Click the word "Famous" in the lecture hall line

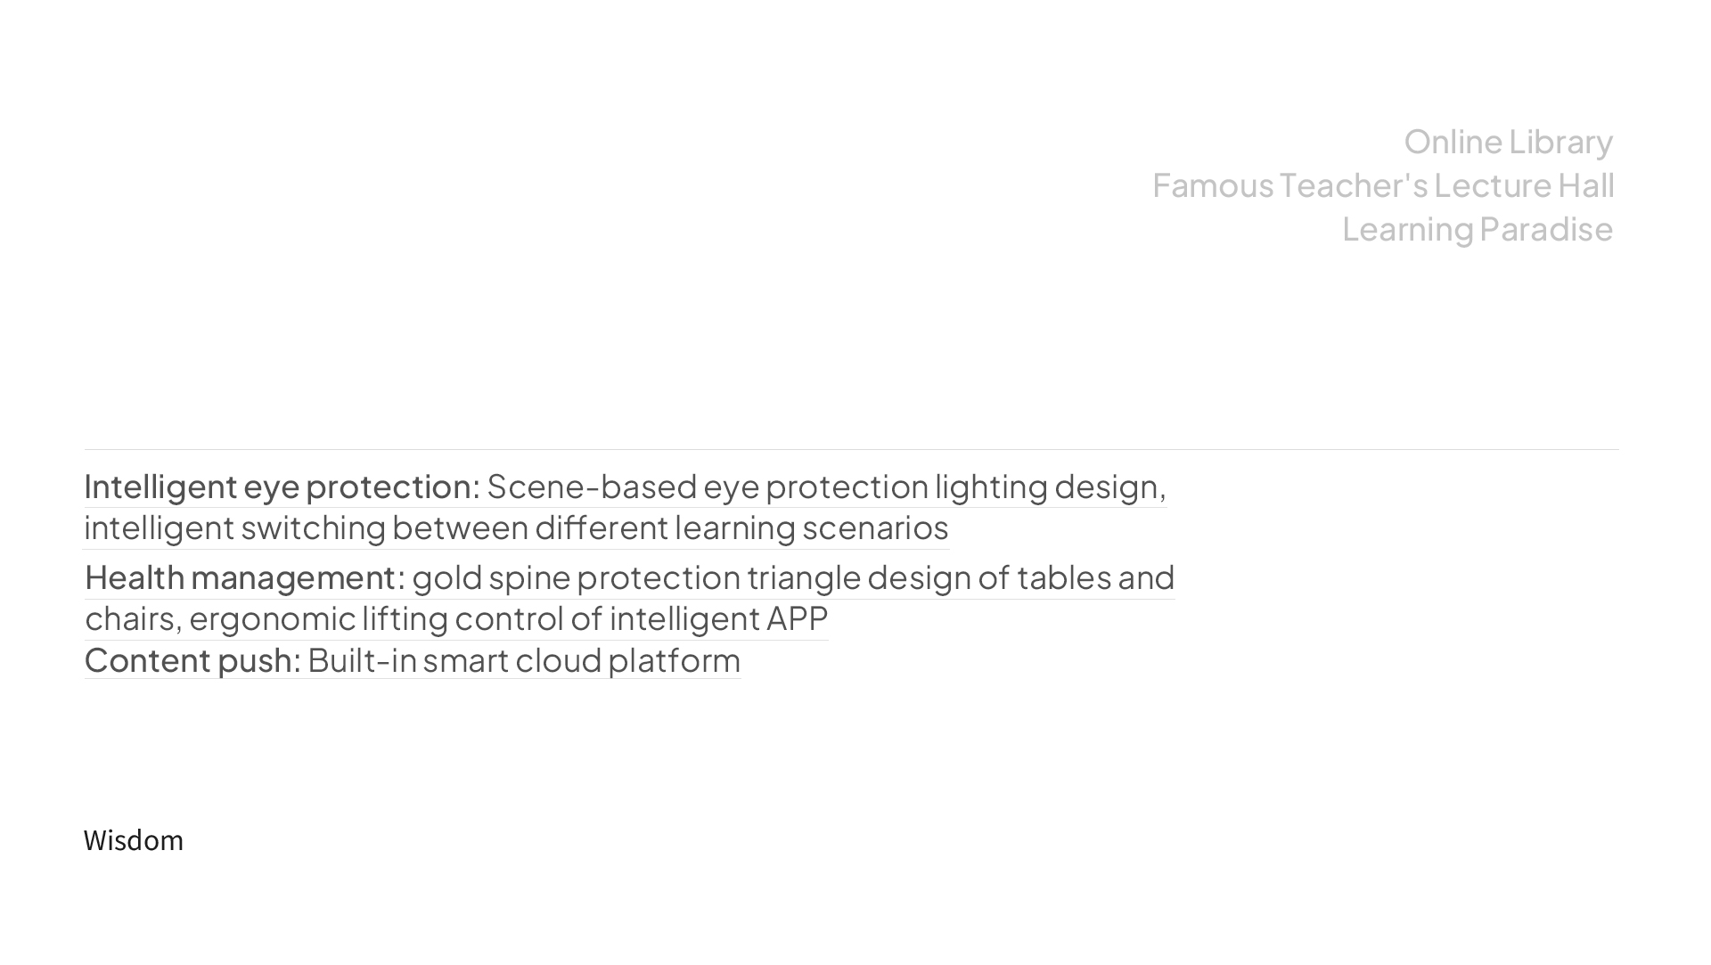1213,185
